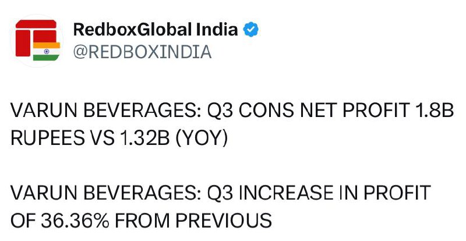Click the 1.32B previous-year figure
The width and height of the screenshot is (466, 241).
coord(144,139)
